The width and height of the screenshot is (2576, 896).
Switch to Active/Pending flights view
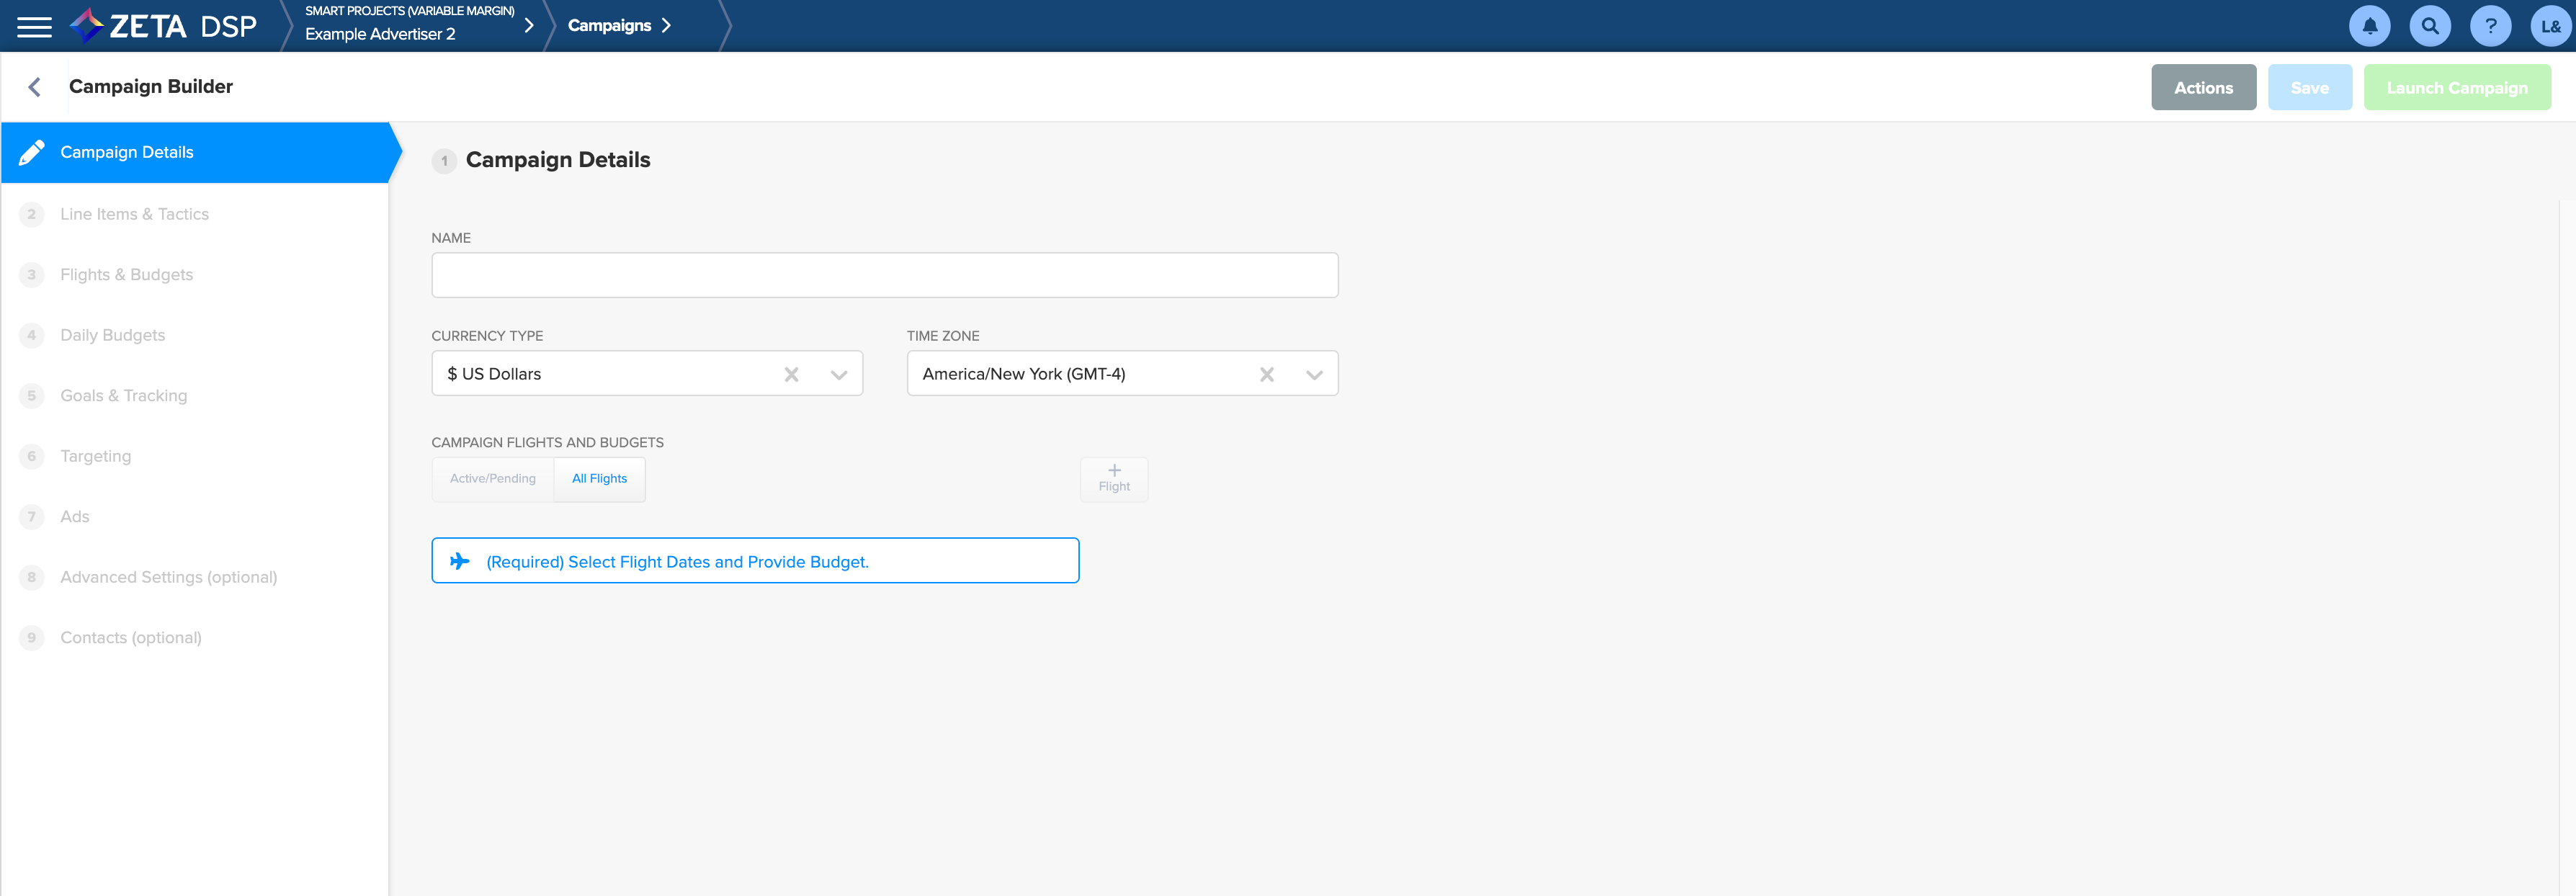pyautogui.click(x=492, y=479)
